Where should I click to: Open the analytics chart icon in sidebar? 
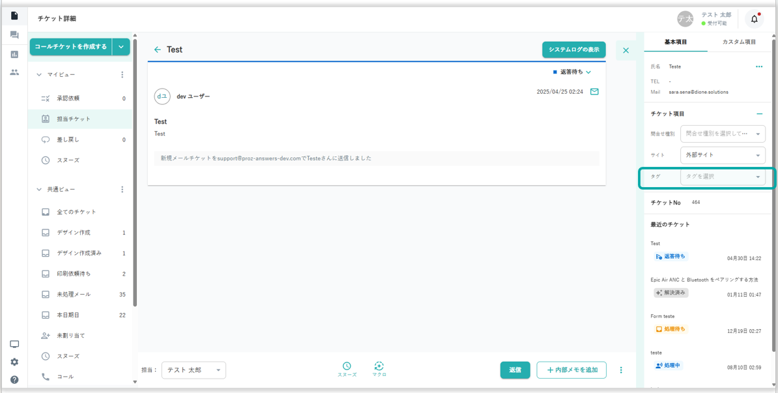pyautogui.click(x=14, y=54)
